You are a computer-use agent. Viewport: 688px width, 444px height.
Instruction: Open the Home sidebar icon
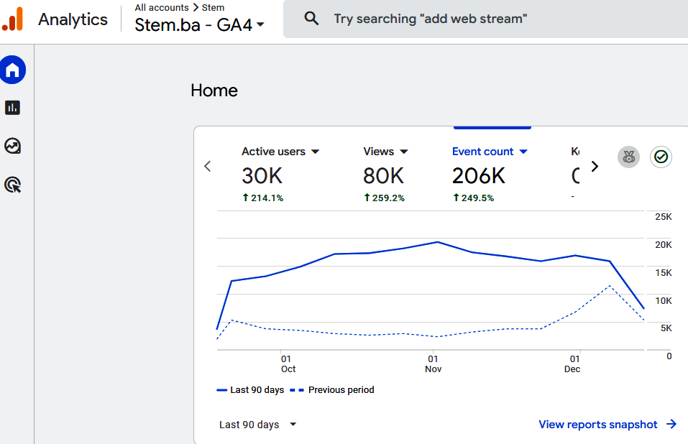pyautogui.click(x=13, y=70)
